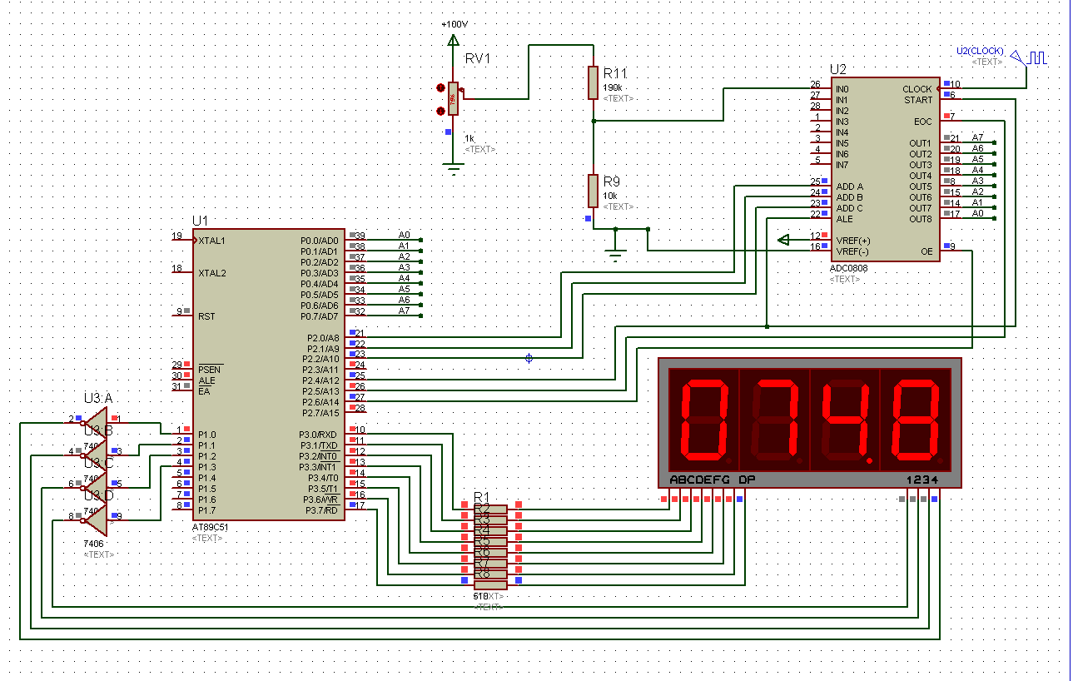Viewport: 1073px width, 681px height.
Task: Click the VREF(+) pin label on U2
Action: [852, 241]
